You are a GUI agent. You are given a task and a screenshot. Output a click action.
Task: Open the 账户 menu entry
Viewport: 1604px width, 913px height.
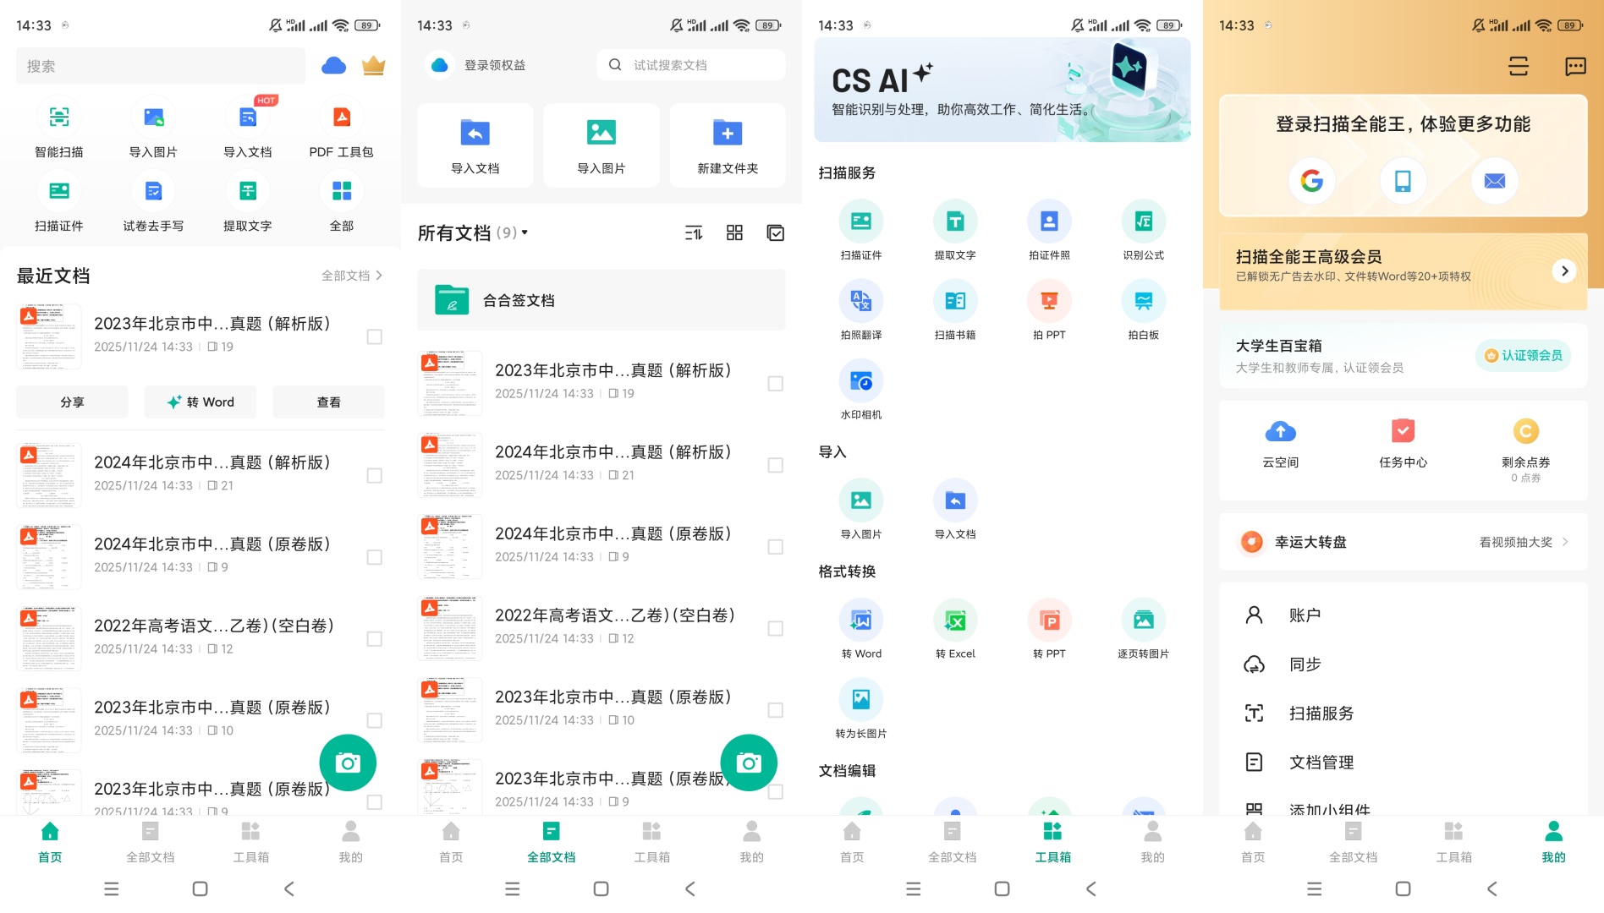1304,615
